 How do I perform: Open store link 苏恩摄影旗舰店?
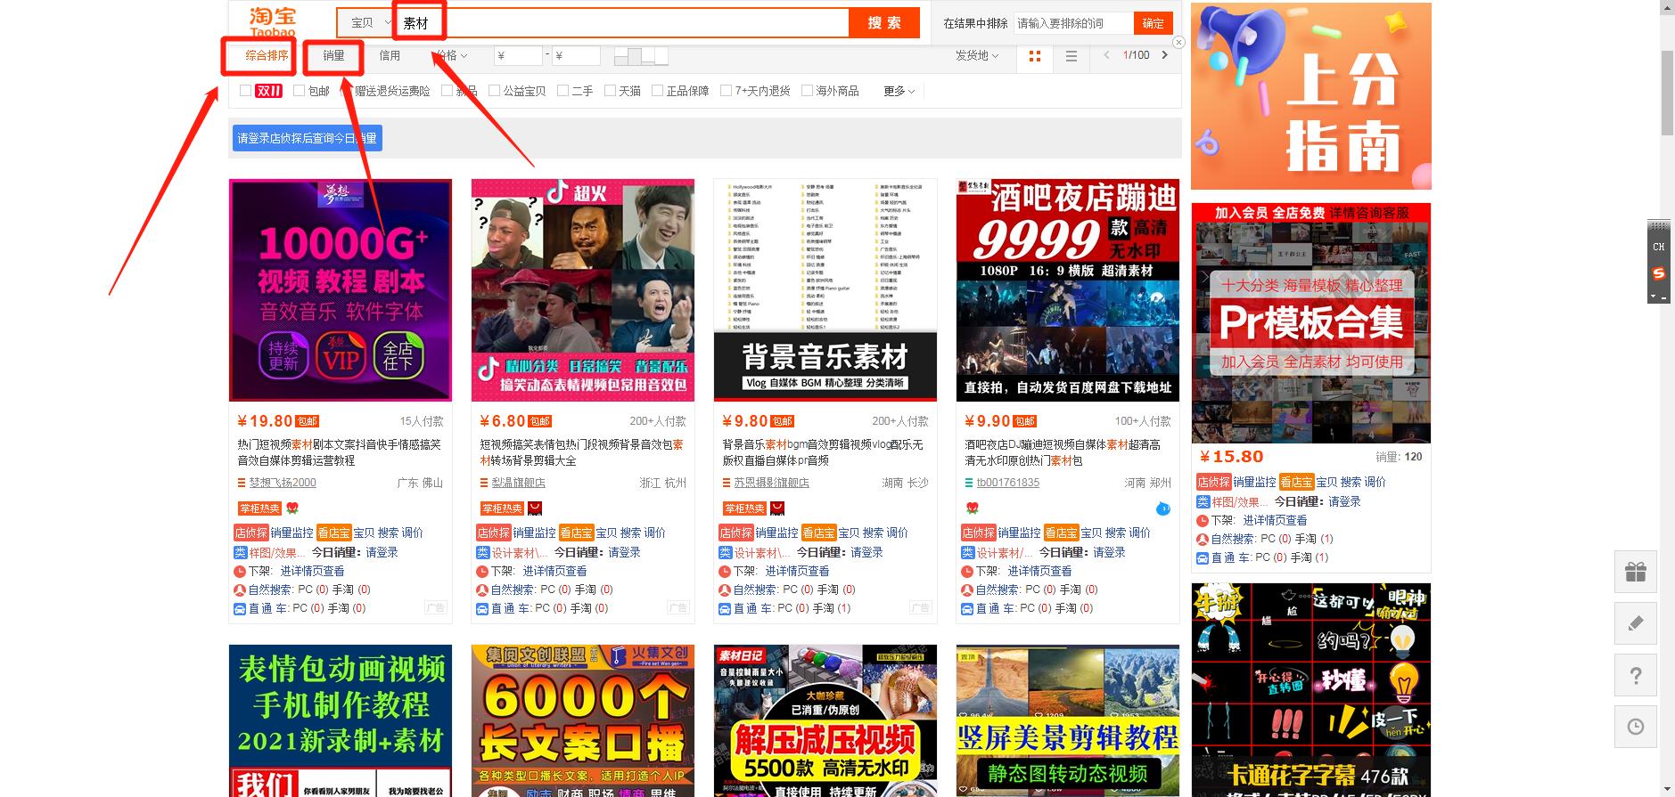[x=772, y=483]
